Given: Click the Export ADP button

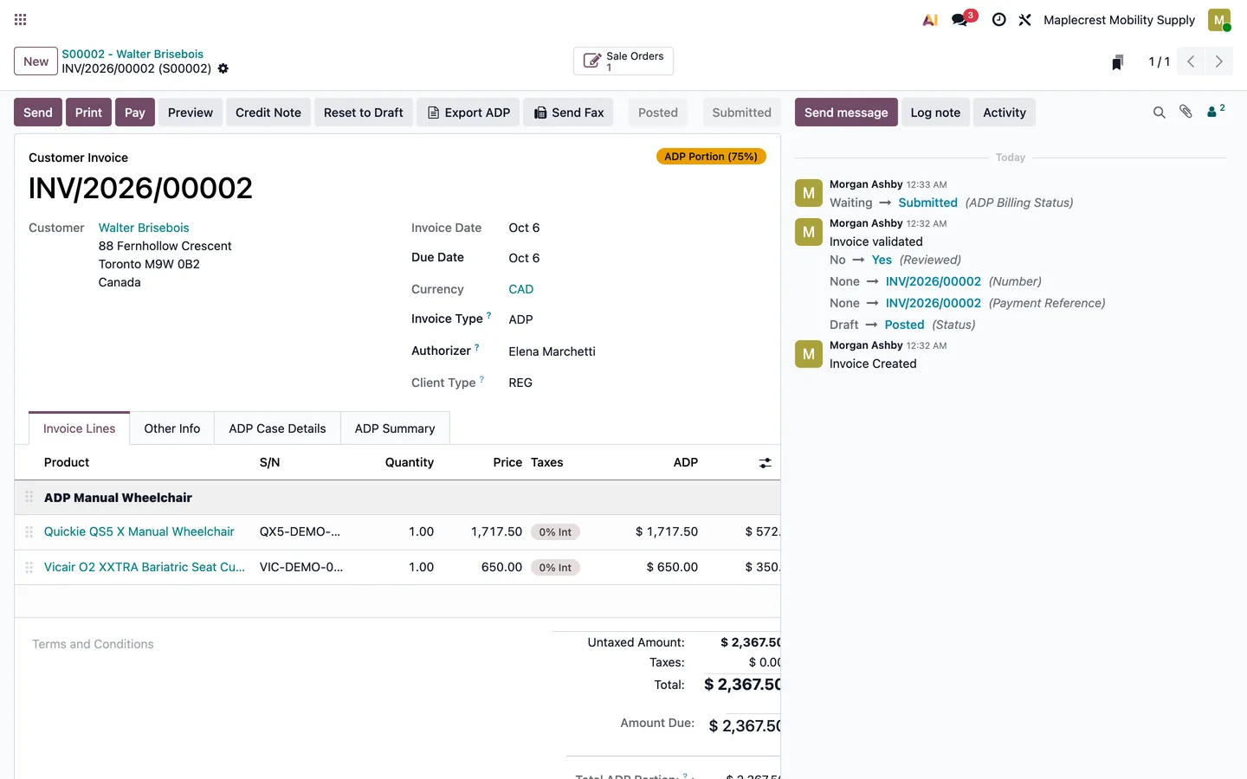Looking at the screenshot, I should click(x=468, y=113).
